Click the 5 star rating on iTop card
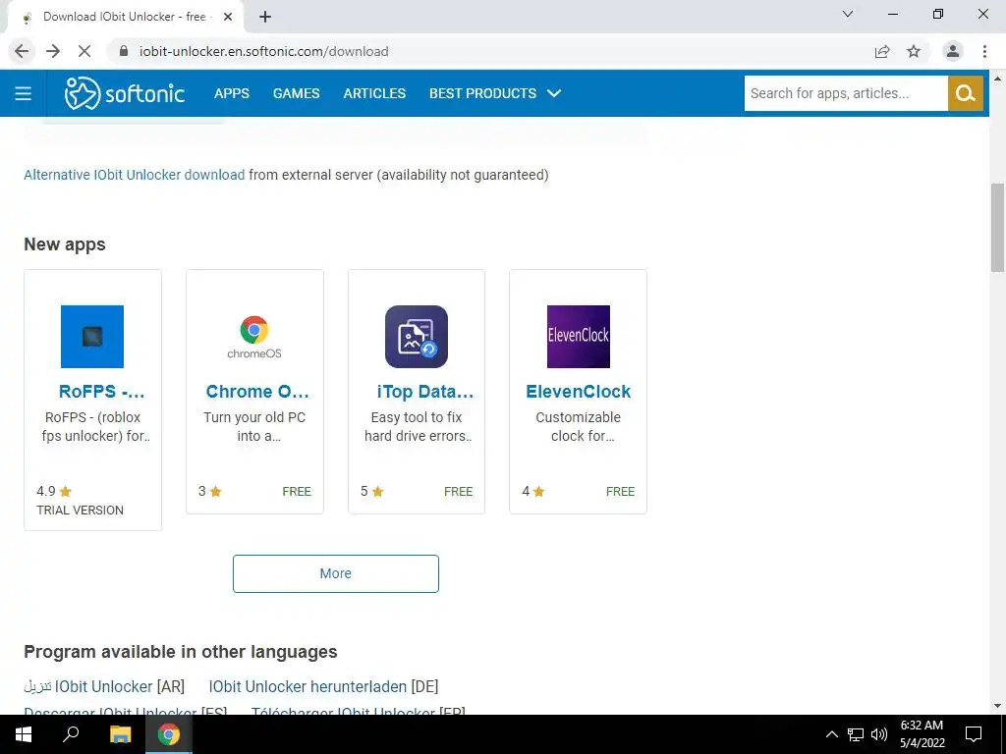1006x754 pixels. coord(371,492)
